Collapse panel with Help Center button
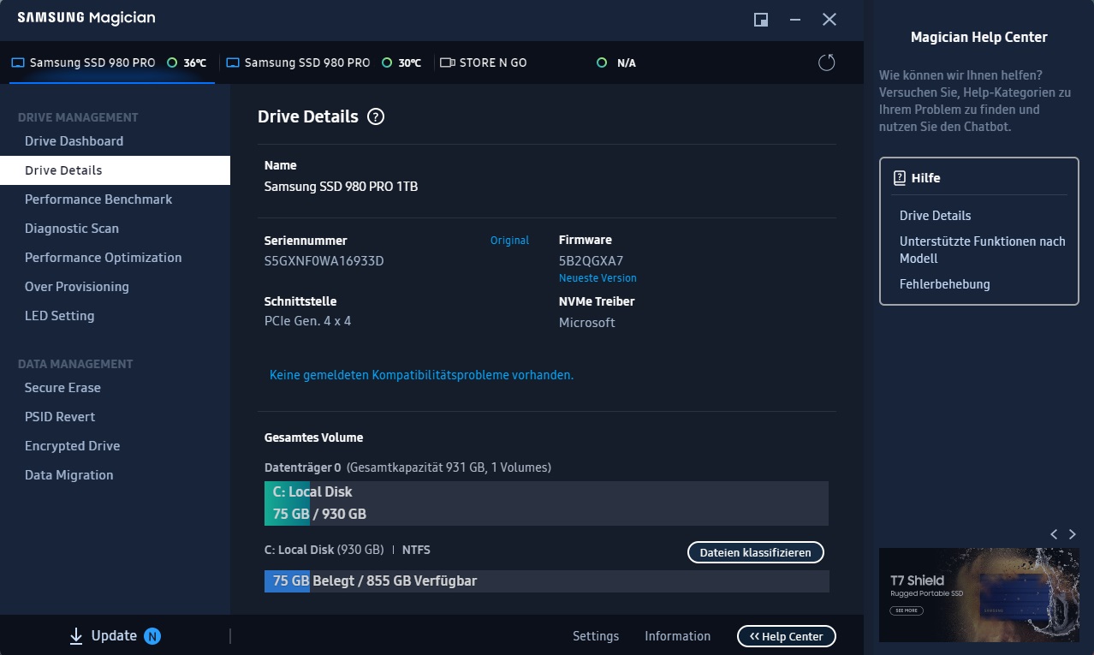The height and width of the screenshot is (655, 1094). 786,636
